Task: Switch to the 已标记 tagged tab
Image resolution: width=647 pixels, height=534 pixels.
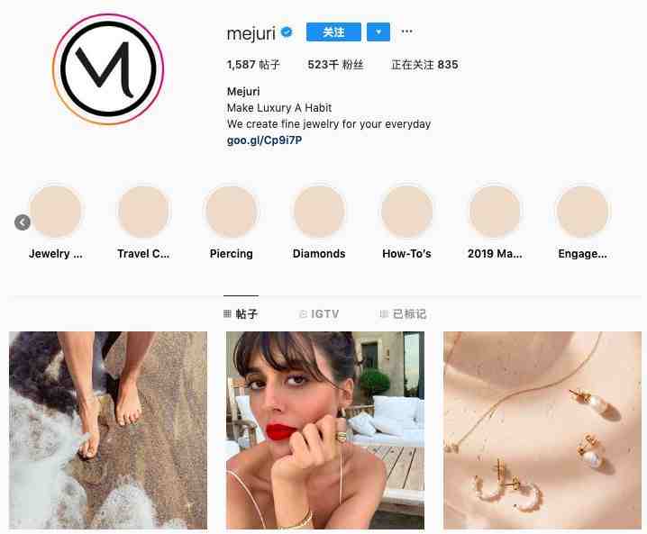Action: [x=403, y=314]
